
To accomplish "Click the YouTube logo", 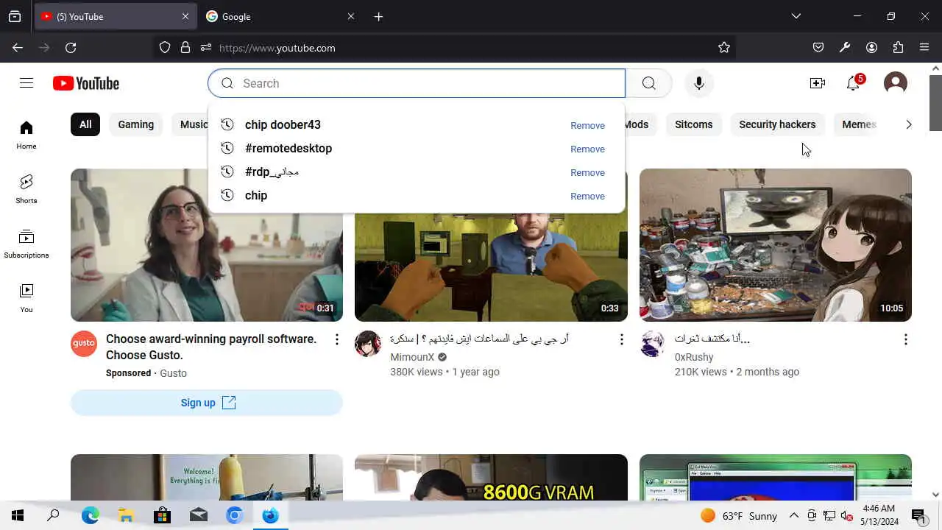I will point(86,83).
